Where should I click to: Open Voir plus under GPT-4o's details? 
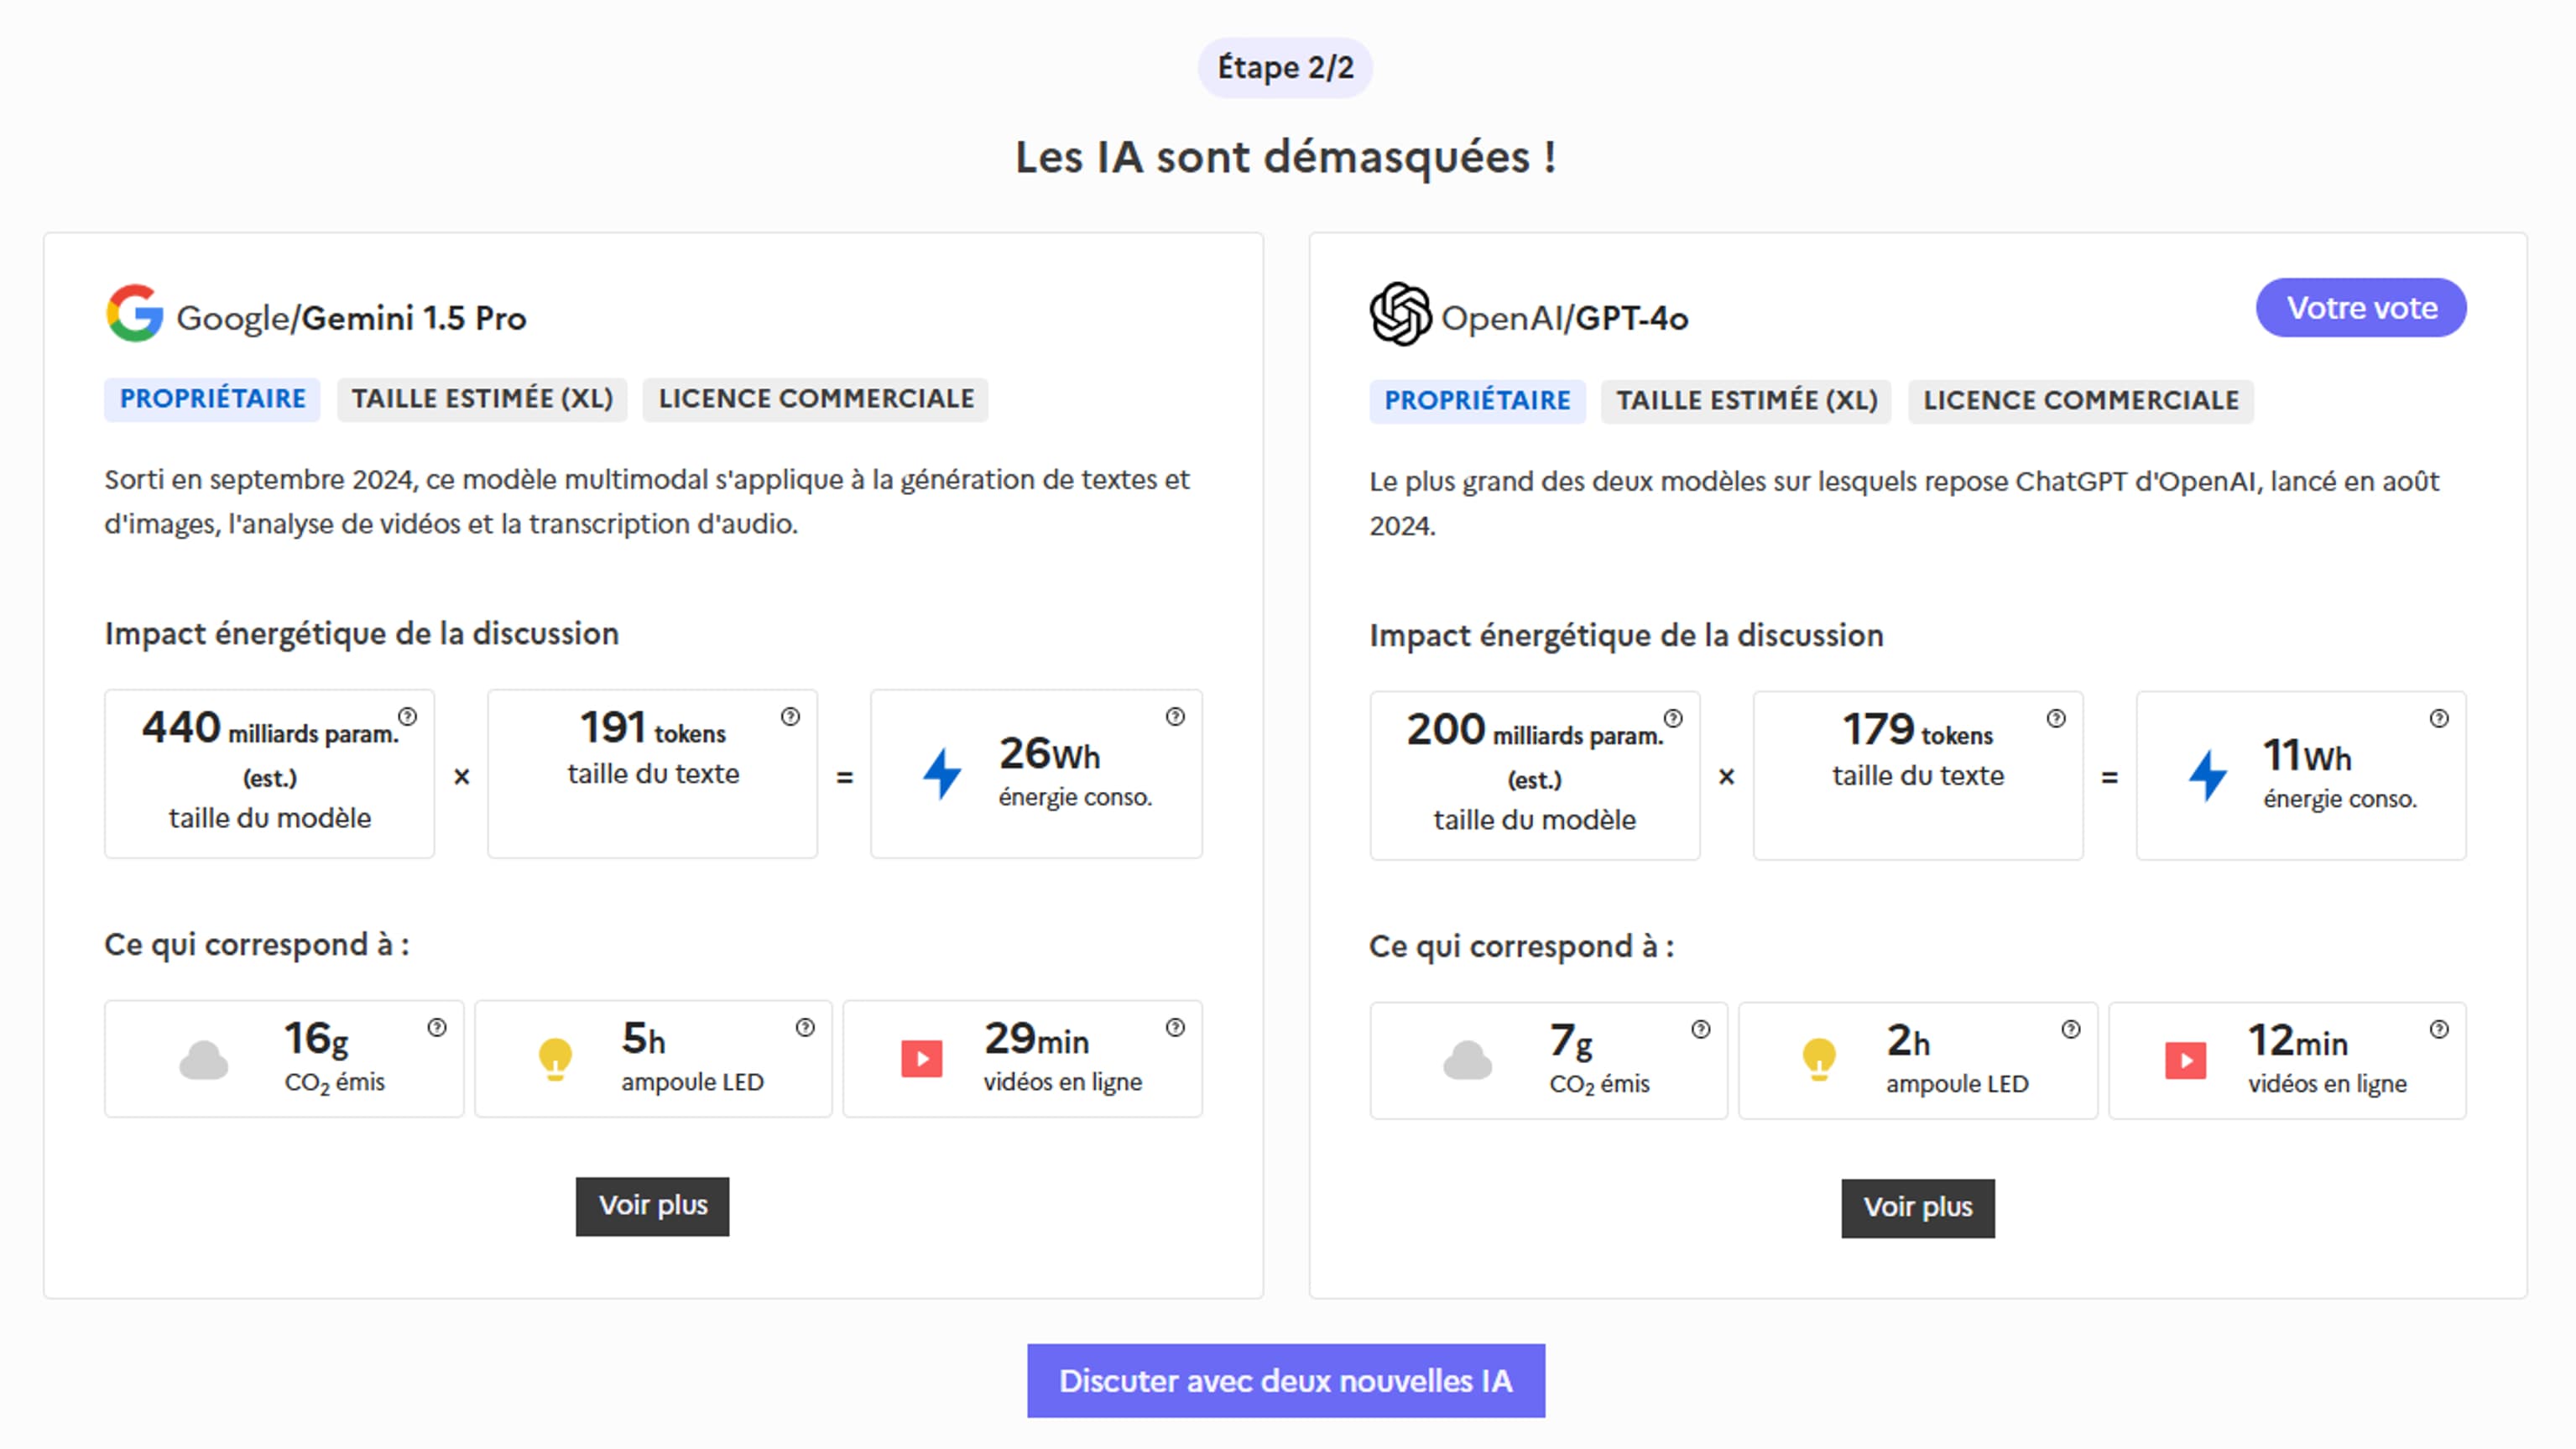(1918, 1207)
